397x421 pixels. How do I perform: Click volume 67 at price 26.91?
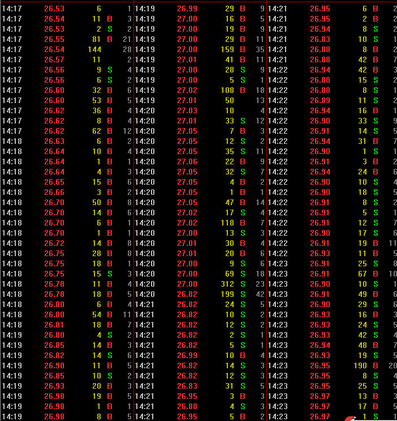pos(363,274)
